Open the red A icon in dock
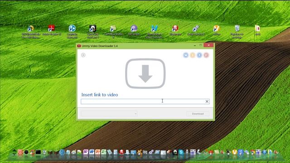 click(x=121, y=152)
